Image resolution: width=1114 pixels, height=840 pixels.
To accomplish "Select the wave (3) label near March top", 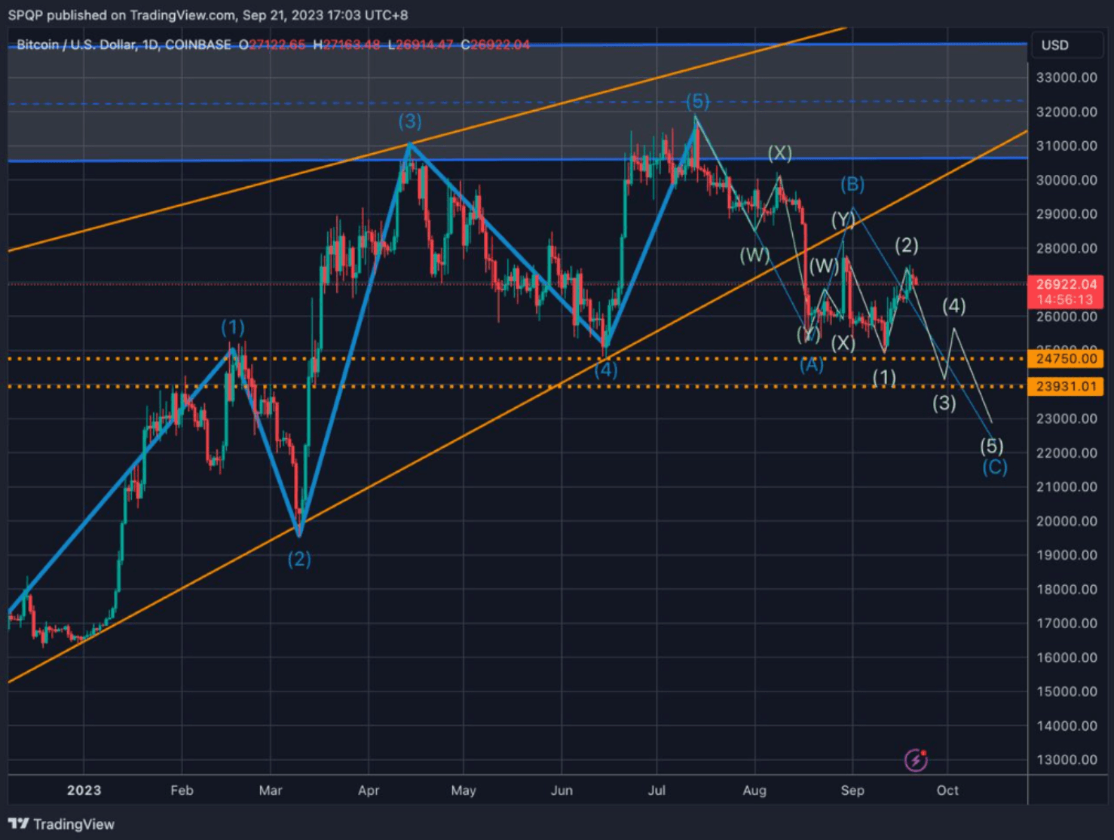I will click(409, 120).
